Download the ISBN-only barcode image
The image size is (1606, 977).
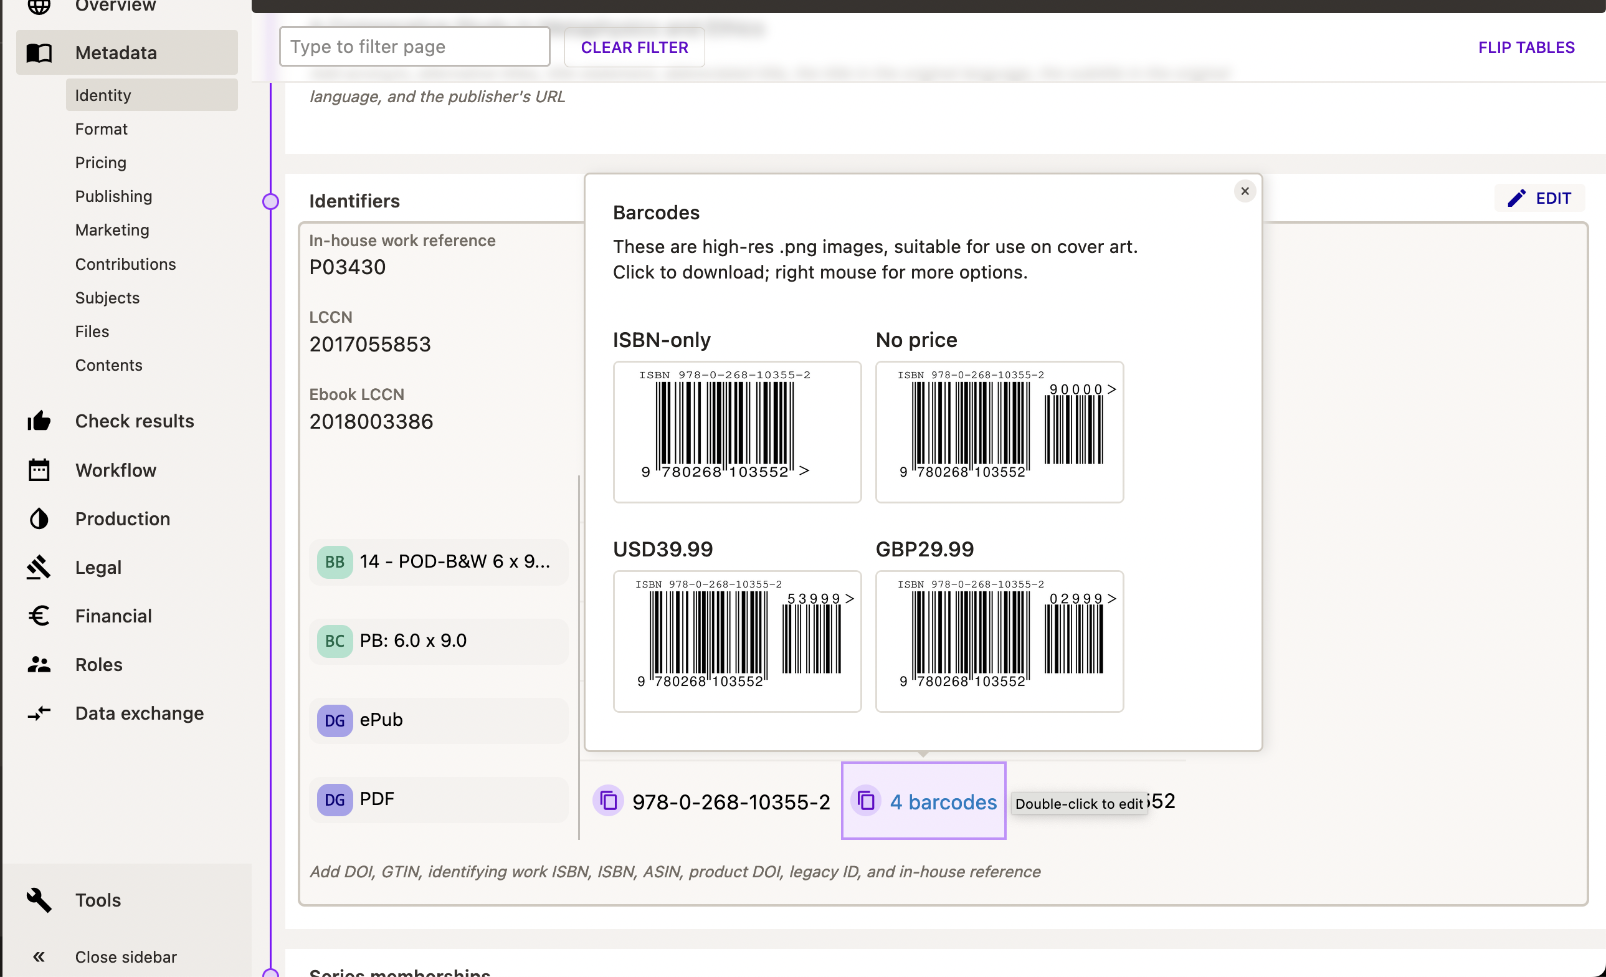[737, 432]
